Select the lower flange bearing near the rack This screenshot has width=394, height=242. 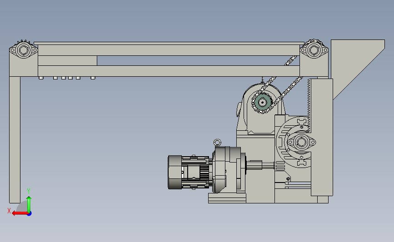coord(301,142)
